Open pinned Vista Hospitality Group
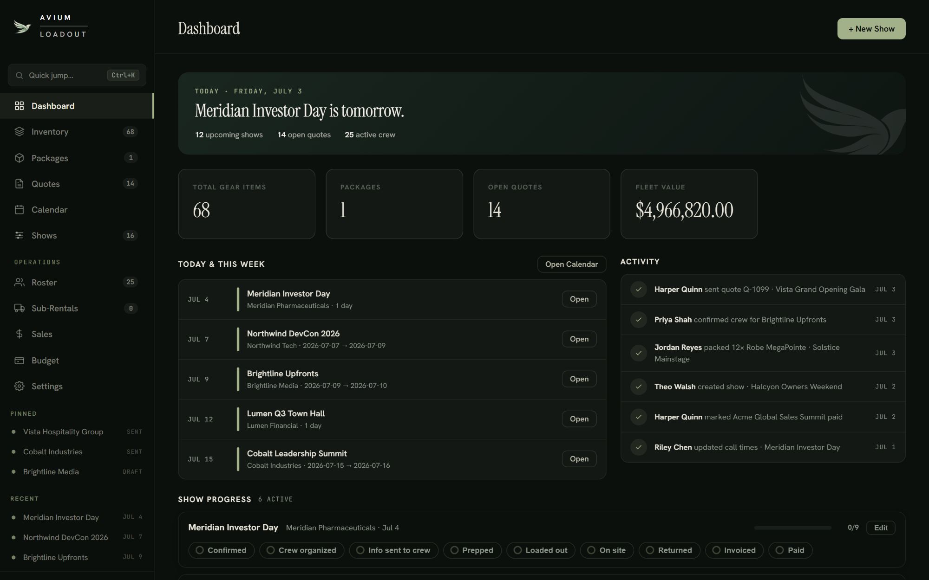 77,432
